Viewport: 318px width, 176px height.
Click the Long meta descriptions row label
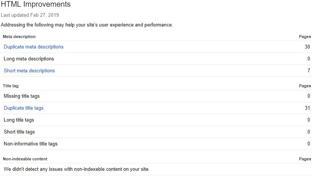29,59
